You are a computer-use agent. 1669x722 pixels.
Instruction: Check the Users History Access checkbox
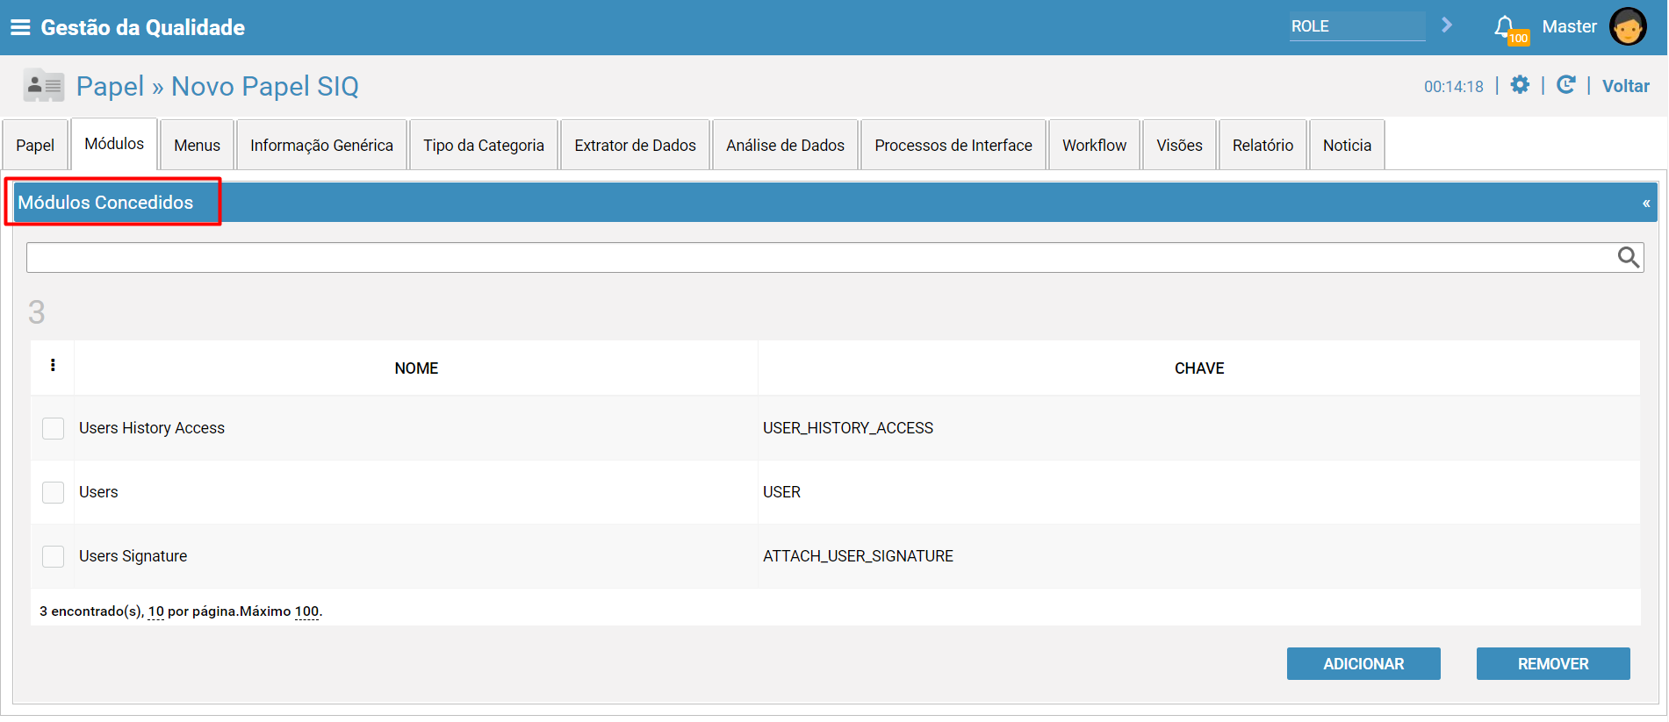[54, 428]
